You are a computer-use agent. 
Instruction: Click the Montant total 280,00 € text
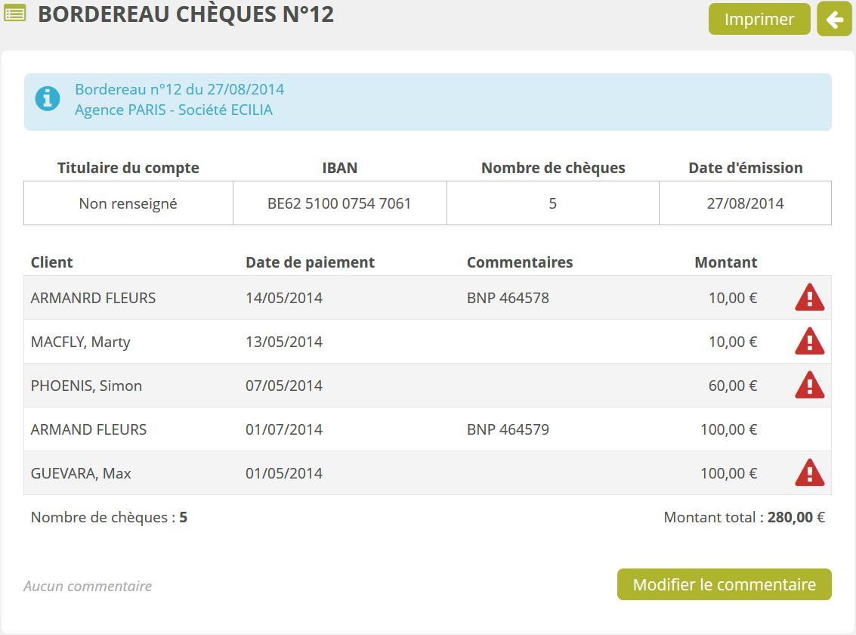pos(743,518)
